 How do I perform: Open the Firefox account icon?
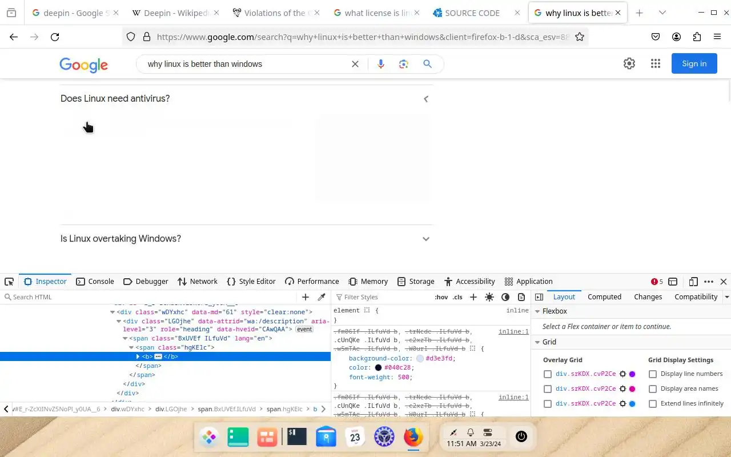(676, 37)
